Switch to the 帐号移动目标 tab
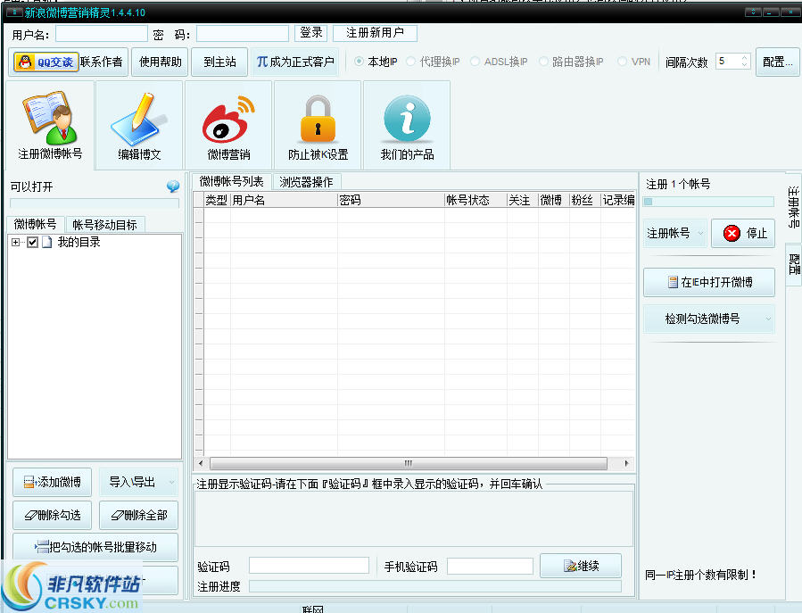Image resolution: width=802 pixels, height=613 pixels. click(105, 225)
